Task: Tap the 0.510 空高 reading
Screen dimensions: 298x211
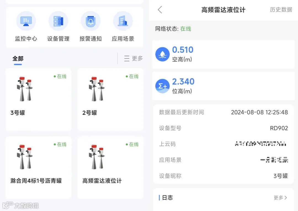Action: (x=183, y=50)
